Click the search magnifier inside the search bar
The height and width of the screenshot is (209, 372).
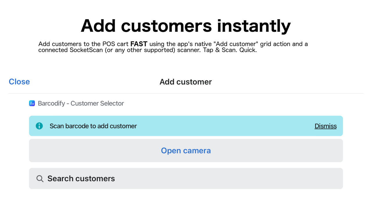[40, 179]
